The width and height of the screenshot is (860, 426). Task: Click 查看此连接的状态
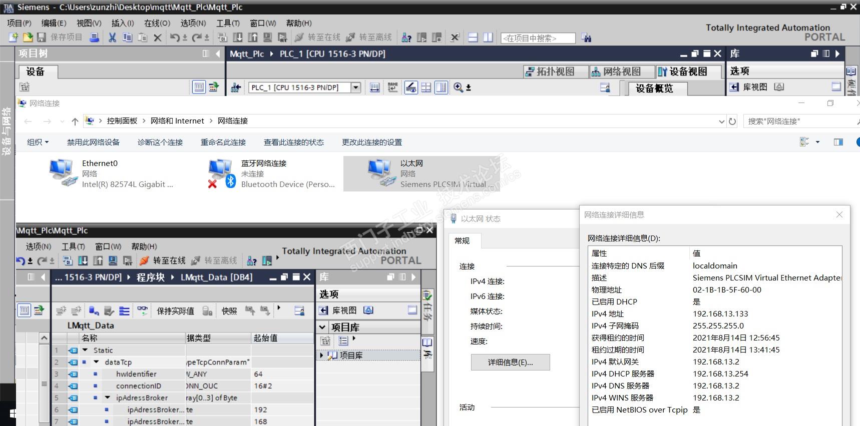click(294, 142)
